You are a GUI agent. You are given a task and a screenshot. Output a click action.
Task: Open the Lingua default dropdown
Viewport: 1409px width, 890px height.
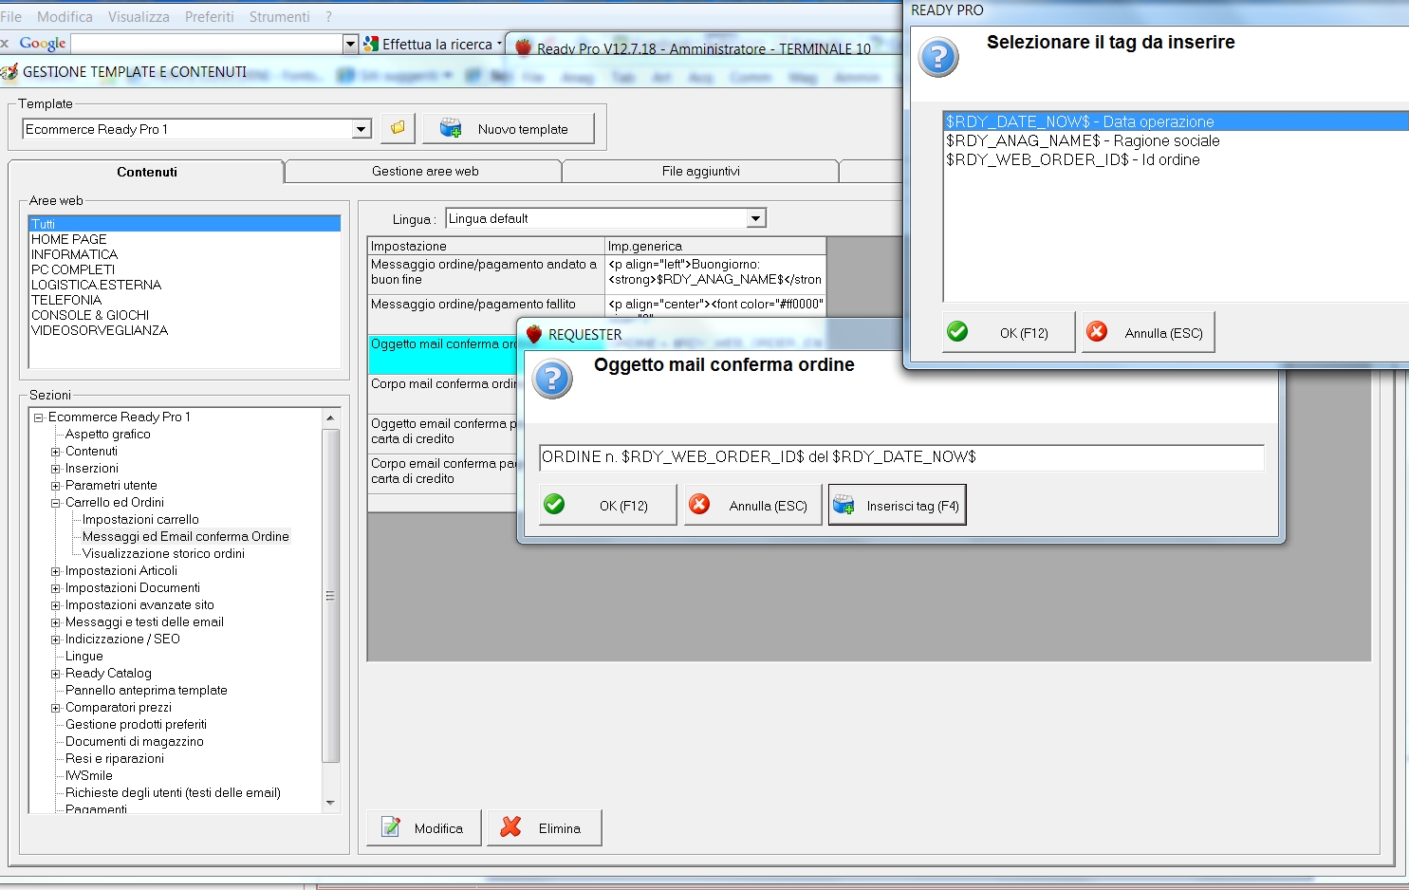(x=756, y=218)
